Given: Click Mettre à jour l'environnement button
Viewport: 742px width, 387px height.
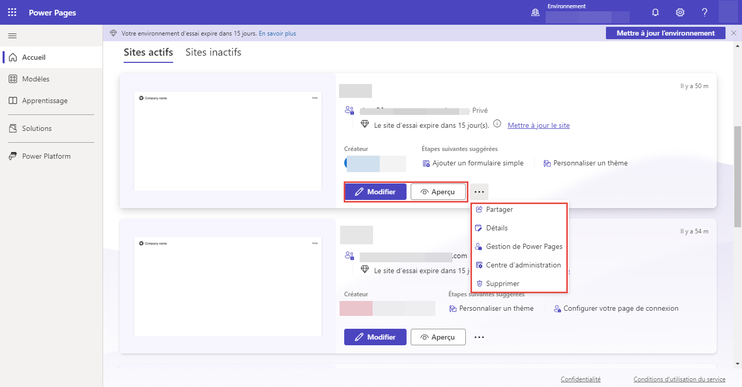Looking at the screenshot, I should [665, 33].
